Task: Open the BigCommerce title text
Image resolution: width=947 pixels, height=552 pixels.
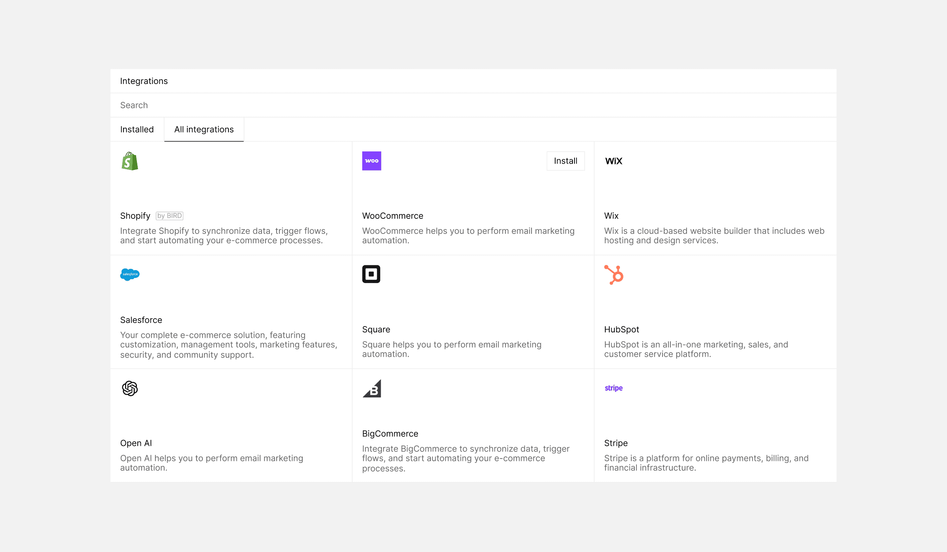Action: (x=390, y=433)
